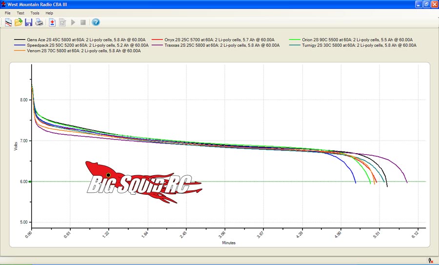Stop the test with the stop button

83,22
